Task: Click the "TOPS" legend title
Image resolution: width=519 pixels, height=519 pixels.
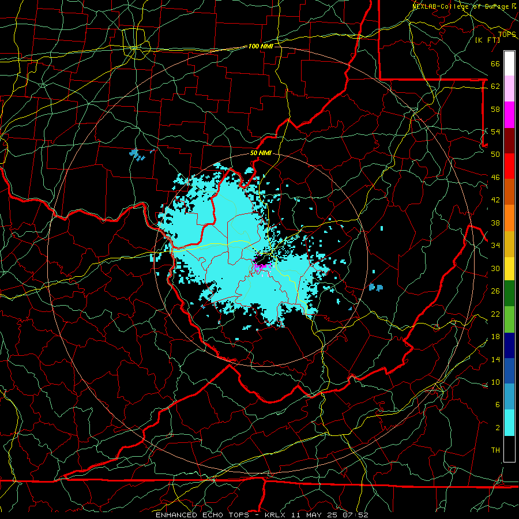Action: tap(507, 35)
